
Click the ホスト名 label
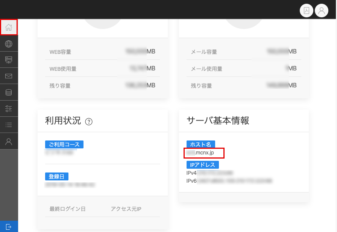201,144
